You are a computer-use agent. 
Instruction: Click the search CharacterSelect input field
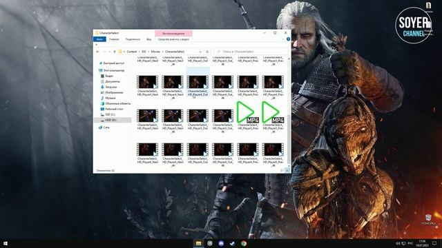tap(251, 52)
